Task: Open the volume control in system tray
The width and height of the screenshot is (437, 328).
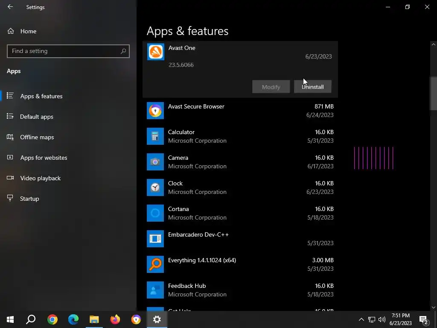Action: [x=382, y=319]
